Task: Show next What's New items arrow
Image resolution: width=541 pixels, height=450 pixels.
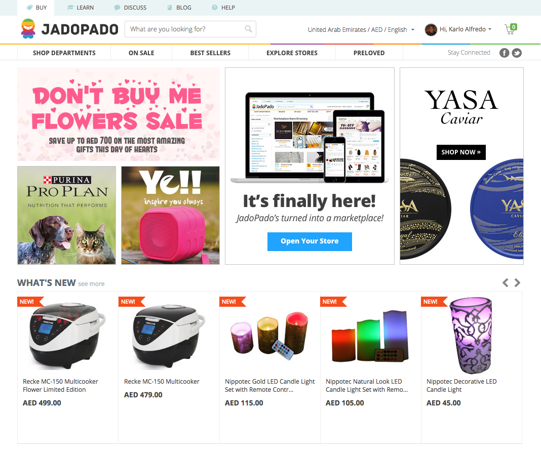Action: coord(517,283)
